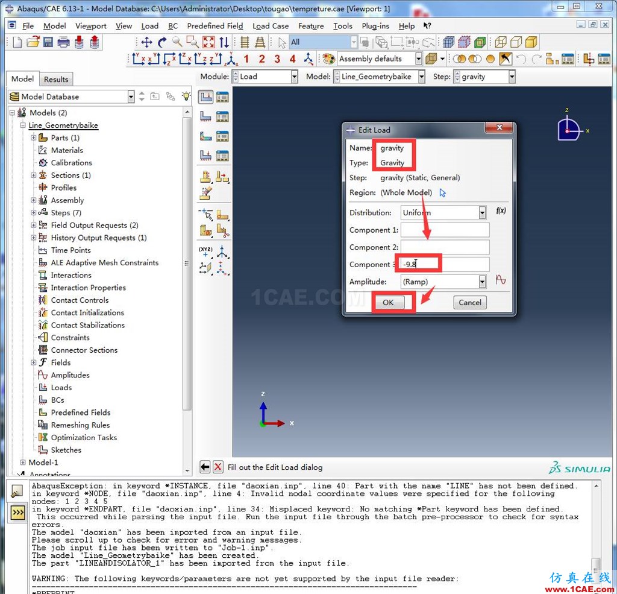Open the Module dropdown
This screenshot has height=594, width=617.
point(294,77)
